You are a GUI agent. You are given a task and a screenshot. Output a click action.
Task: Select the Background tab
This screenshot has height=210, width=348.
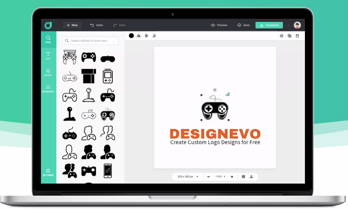point(48,89)
